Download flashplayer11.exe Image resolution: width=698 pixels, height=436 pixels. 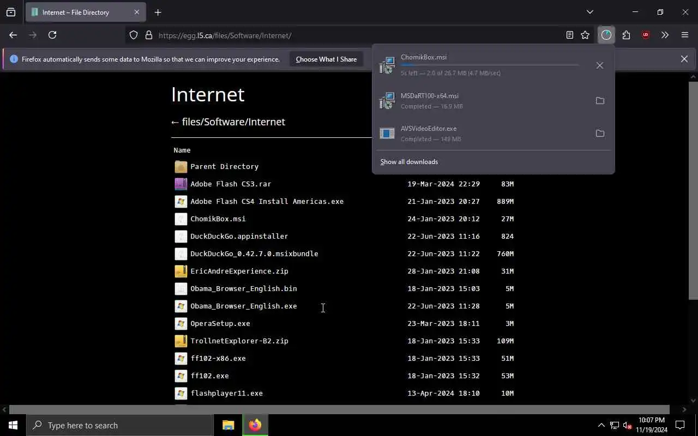pos(226,393)
